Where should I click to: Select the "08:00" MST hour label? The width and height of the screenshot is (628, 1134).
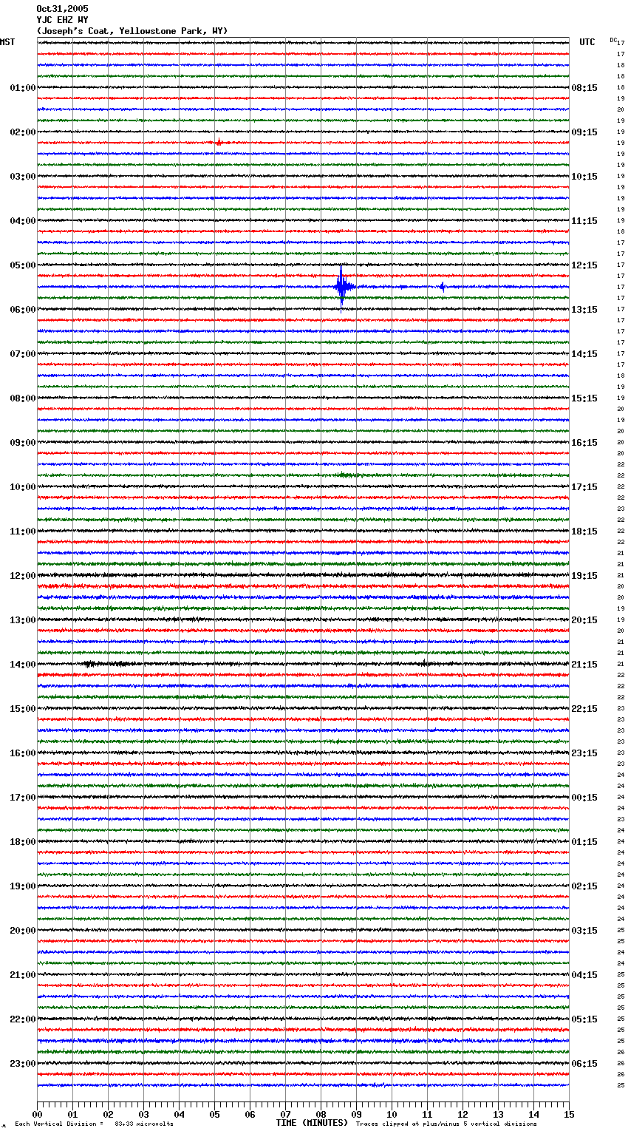point(23,398)
